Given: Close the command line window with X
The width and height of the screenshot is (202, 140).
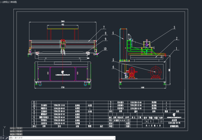Looking at the screenshot, I should pyautogui.click(x=3, y=138).
